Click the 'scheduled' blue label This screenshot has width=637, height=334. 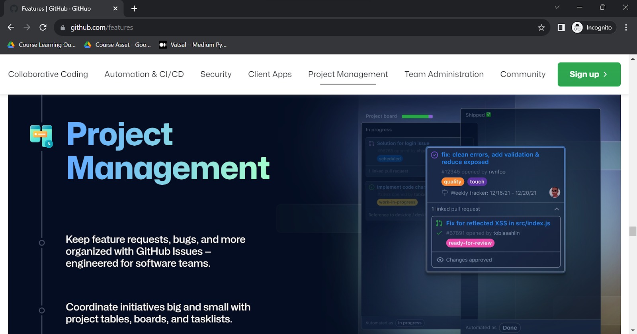pos(390,159)
